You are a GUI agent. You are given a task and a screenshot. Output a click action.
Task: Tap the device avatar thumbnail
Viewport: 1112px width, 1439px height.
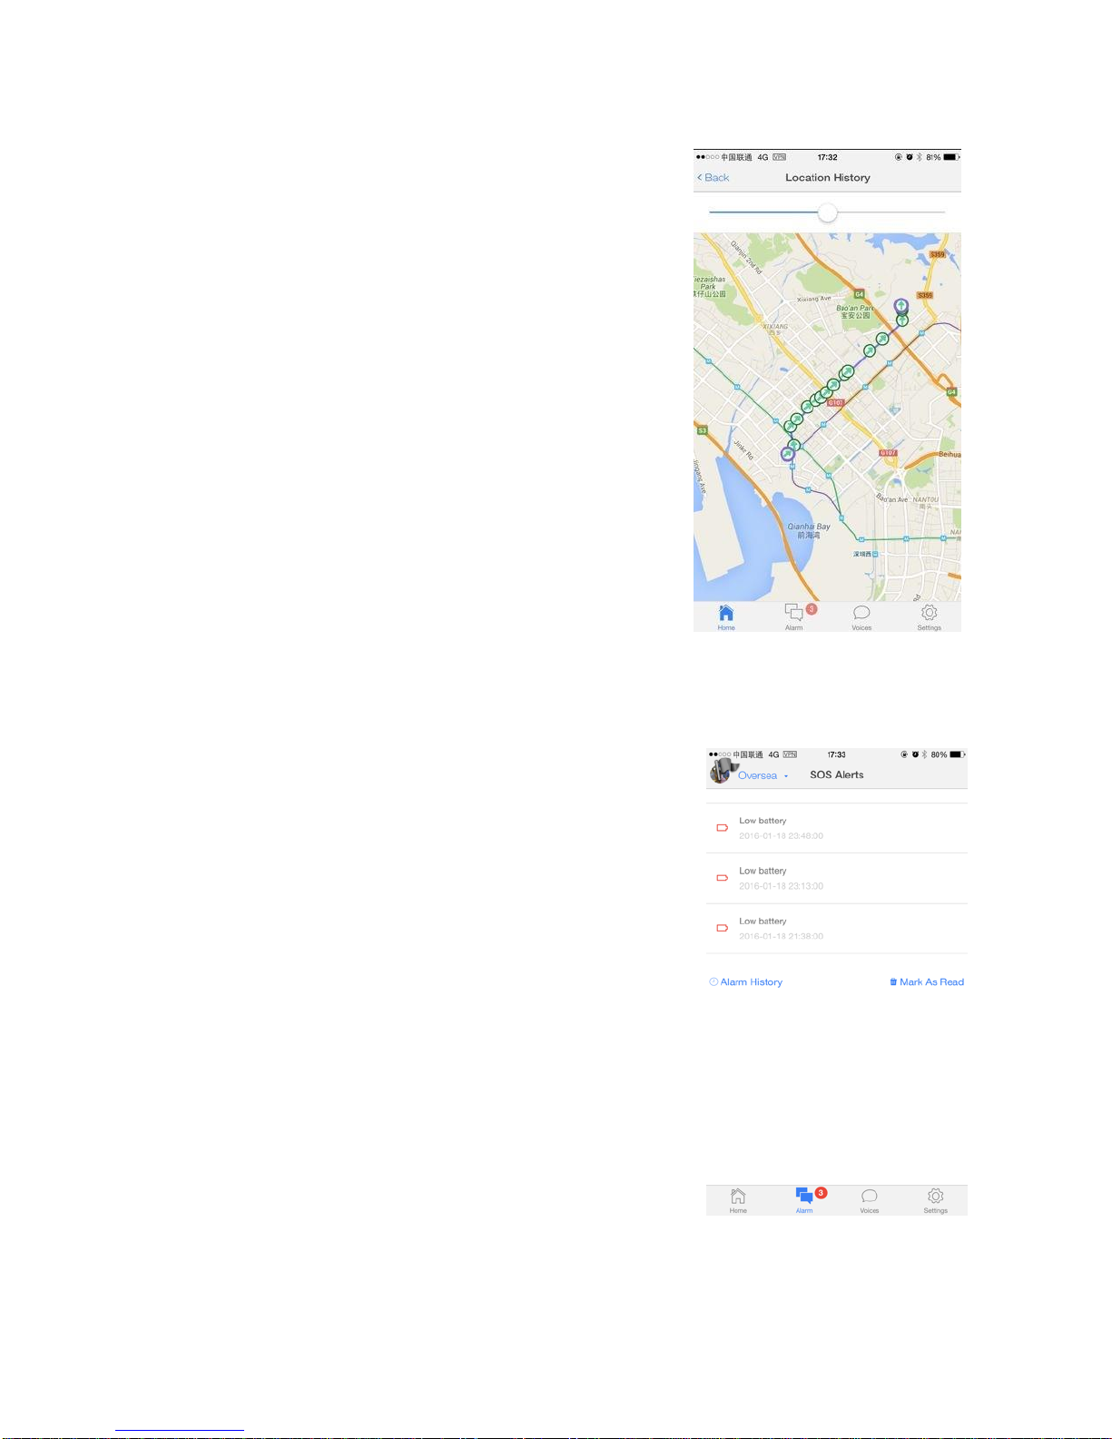coord(723,771)
